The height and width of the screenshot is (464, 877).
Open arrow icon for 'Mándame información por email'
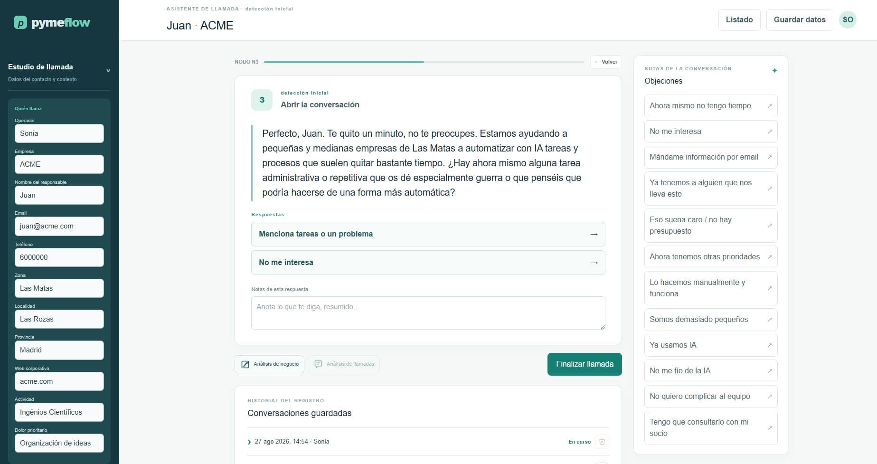coord(770,157)
